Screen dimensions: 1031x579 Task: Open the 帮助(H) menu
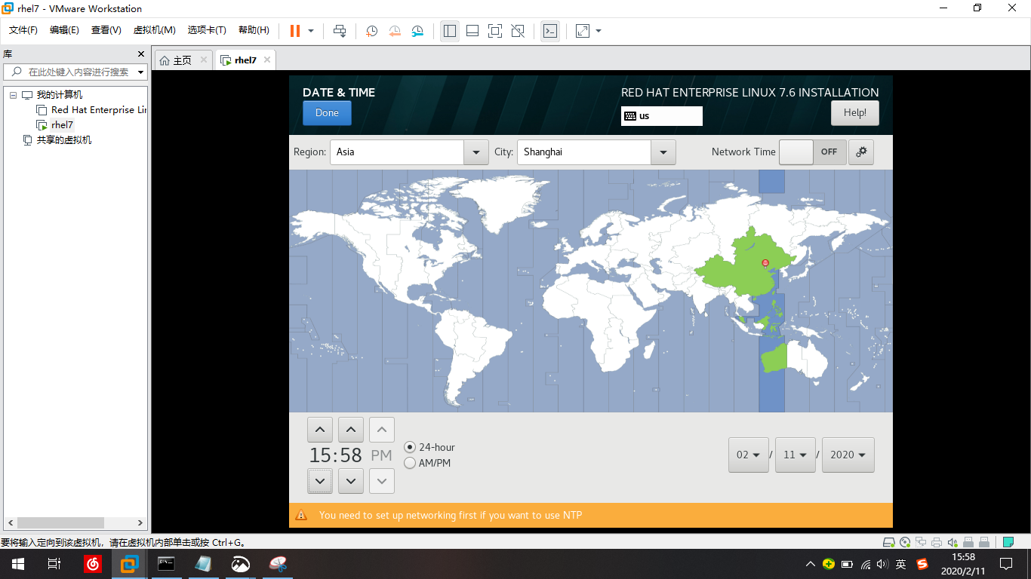(x=254, y=30)
